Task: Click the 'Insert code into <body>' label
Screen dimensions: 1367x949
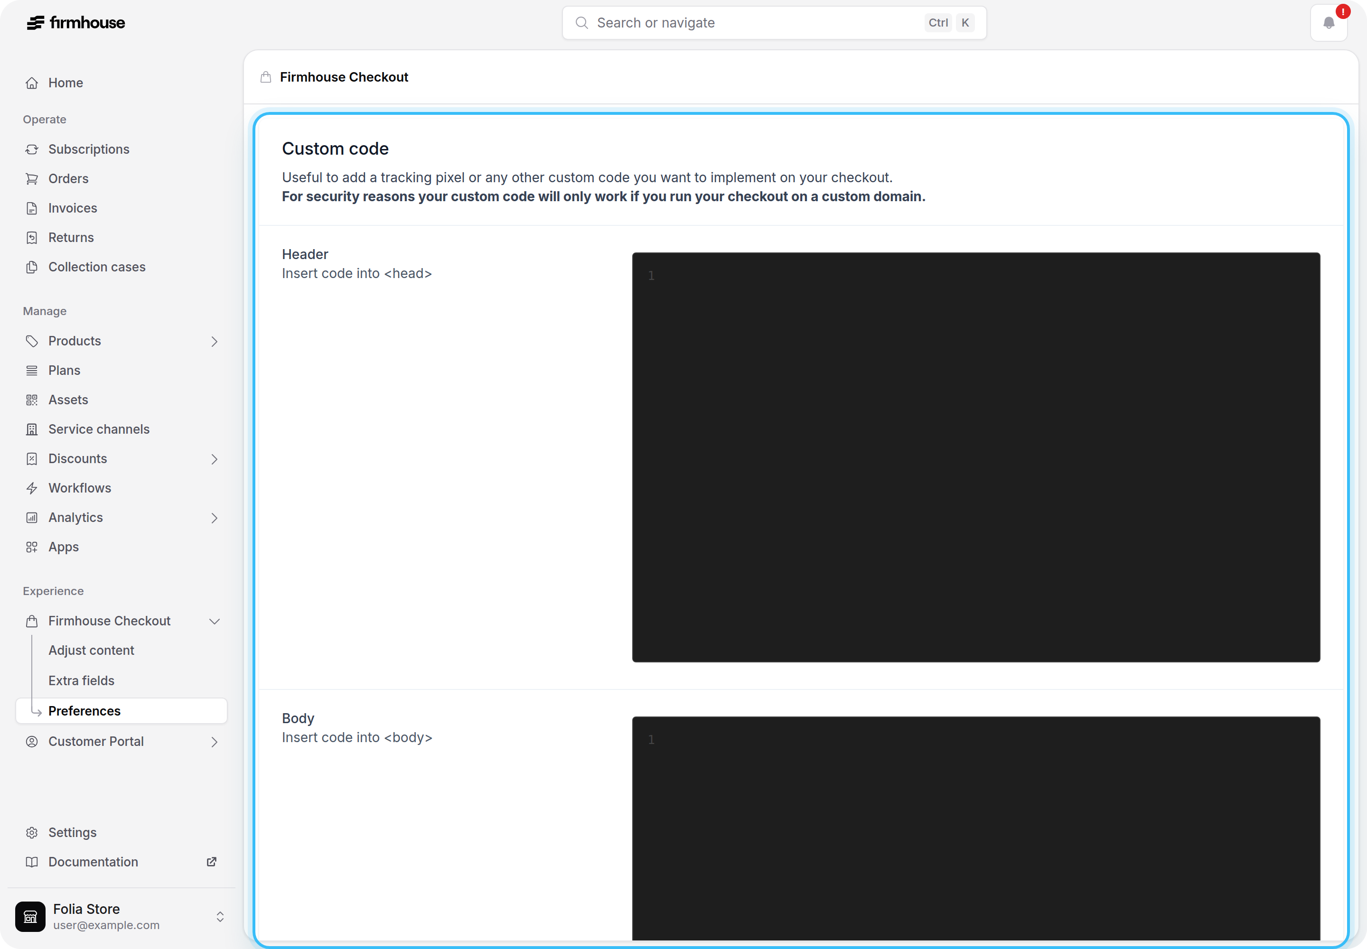Action: tap(357, 737)
